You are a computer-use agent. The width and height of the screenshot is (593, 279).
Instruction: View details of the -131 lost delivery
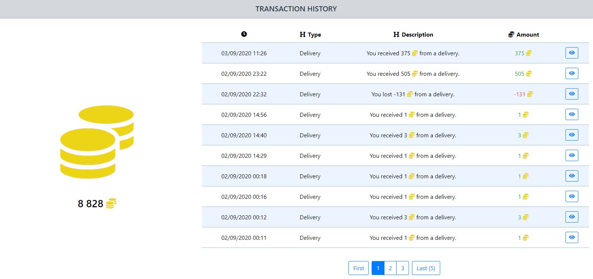click(x=571, y=94)
